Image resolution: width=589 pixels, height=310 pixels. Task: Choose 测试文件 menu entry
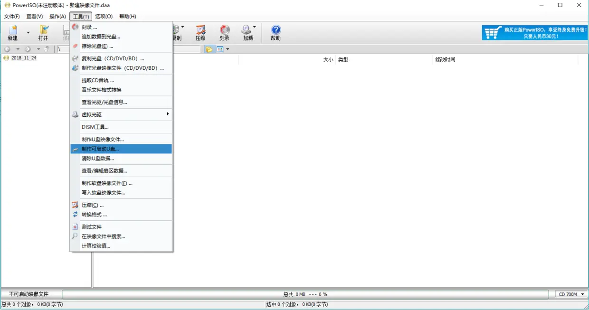(121, 226)
